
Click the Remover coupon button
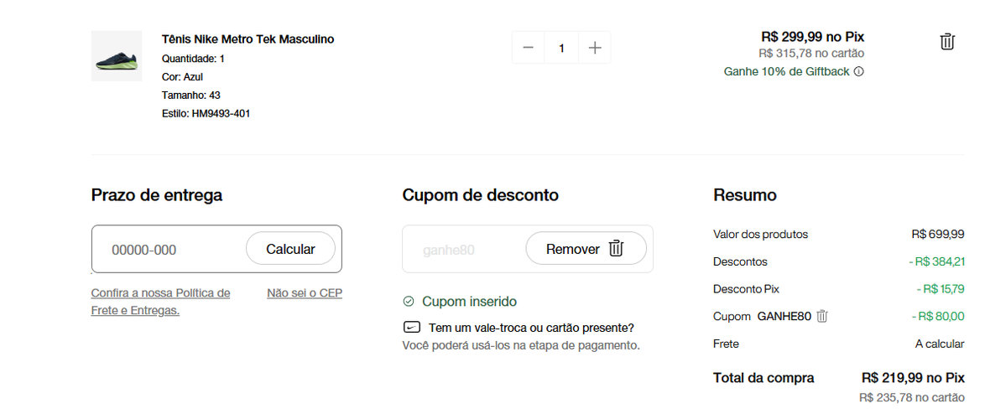pos(586,248)
